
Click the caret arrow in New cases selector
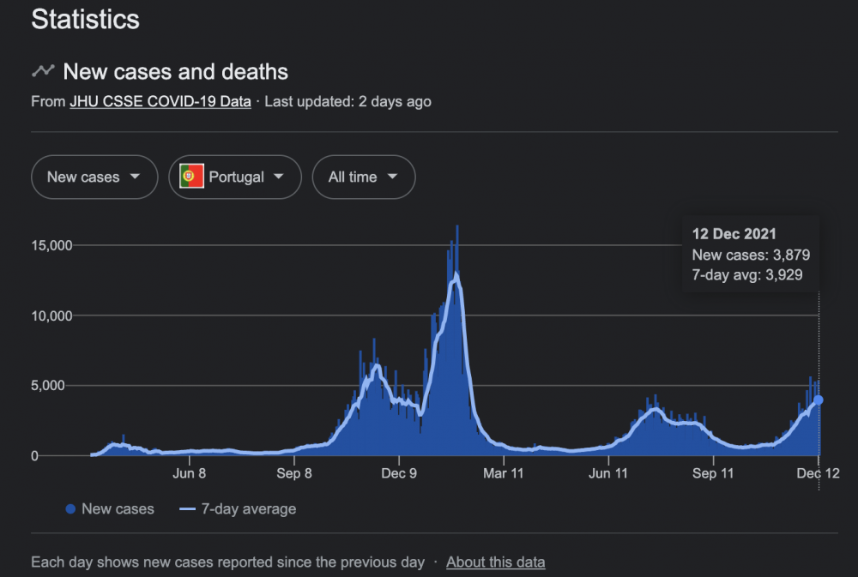pyautogui.click(x=135, y=177)
